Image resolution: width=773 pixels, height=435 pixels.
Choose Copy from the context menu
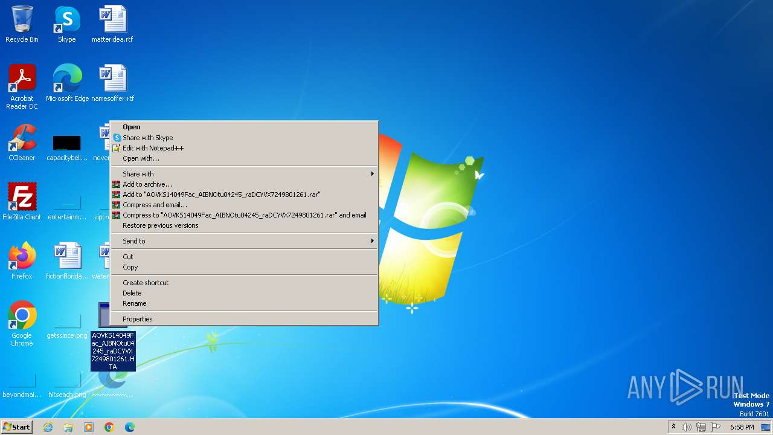tap(244, 267)
